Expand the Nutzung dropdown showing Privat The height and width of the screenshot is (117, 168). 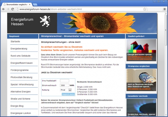[66, 90]
